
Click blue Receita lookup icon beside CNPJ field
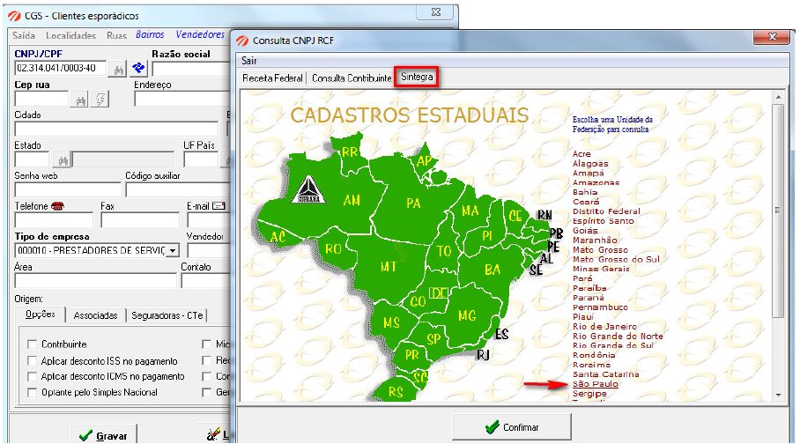138,69
